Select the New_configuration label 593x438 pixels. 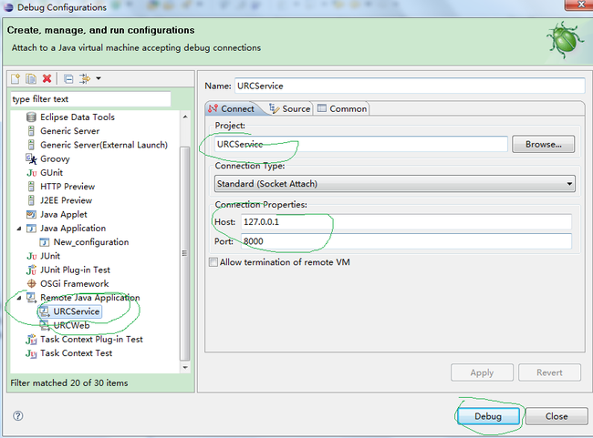[91, 242]
